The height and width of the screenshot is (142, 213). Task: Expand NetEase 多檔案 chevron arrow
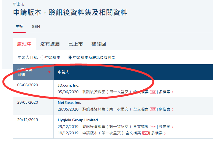tap(173, 109)
